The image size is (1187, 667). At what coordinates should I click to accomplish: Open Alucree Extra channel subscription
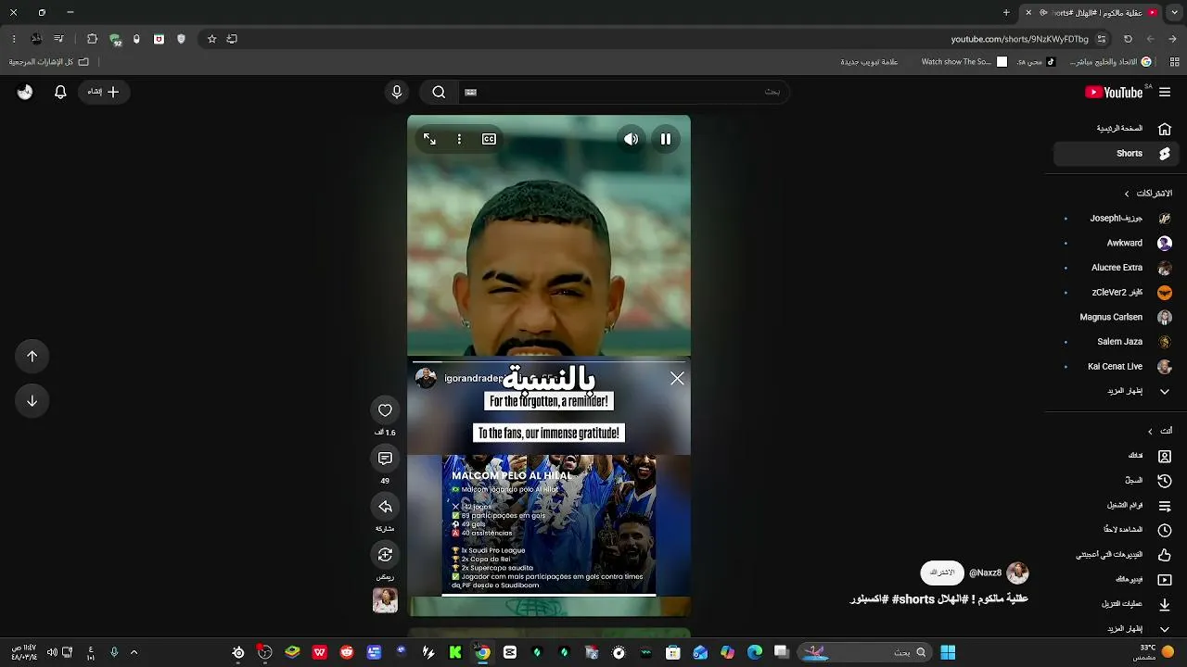[x=1115, y=268]
